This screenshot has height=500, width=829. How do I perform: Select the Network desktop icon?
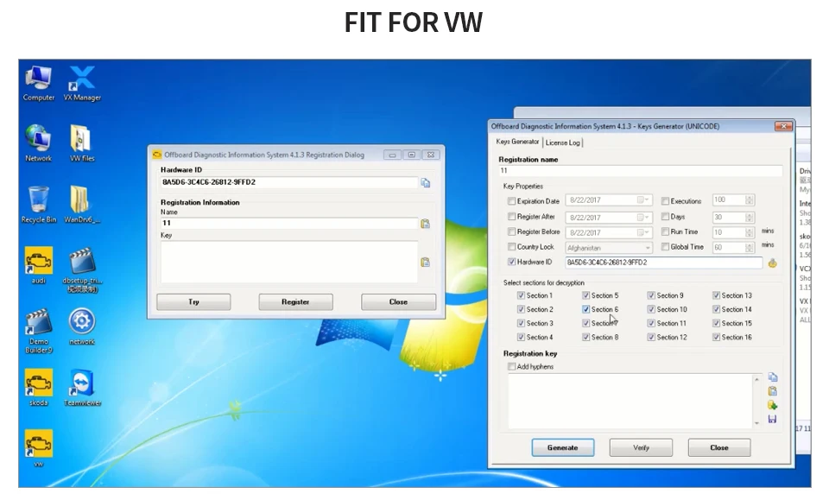pyautogui.click(x=39, y=143)
